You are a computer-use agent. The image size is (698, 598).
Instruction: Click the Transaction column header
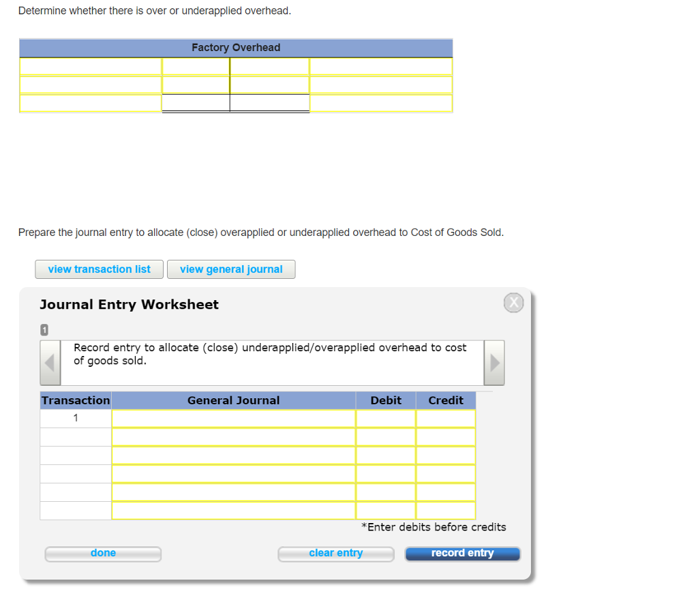pyautogui.click(x=75, y=400)
